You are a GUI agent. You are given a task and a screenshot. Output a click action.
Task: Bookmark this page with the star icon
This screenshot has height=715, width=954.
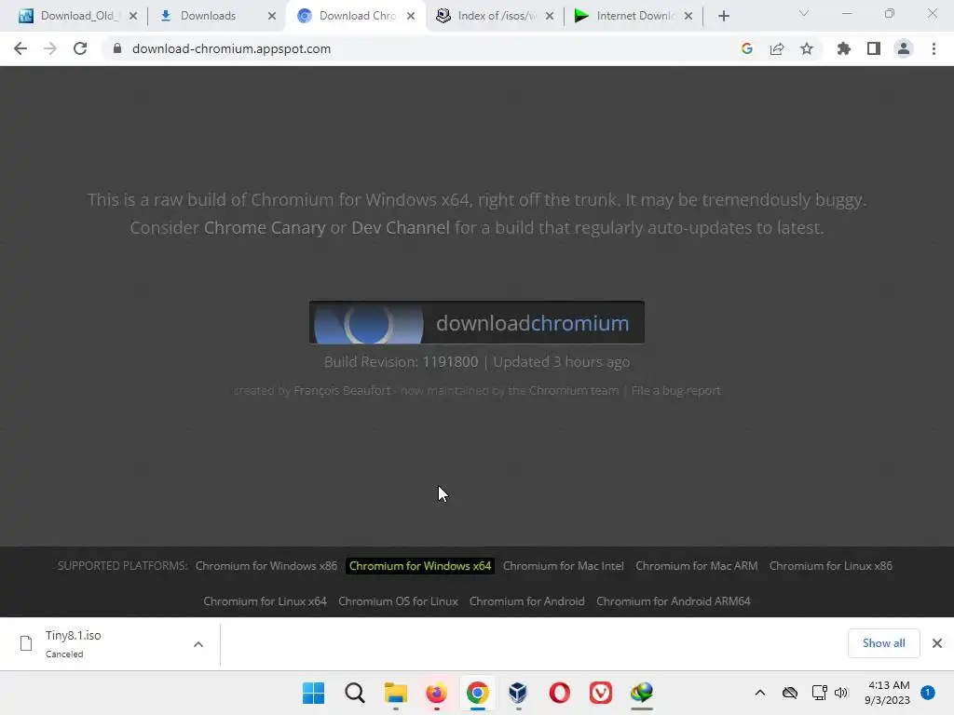(x=807, y=48)
